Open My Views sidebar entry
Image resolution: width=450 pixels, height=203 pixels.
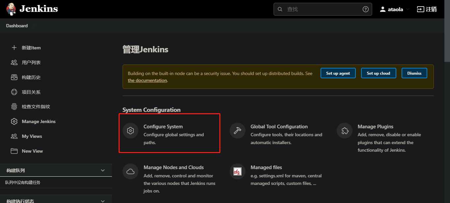pos(32,136)
